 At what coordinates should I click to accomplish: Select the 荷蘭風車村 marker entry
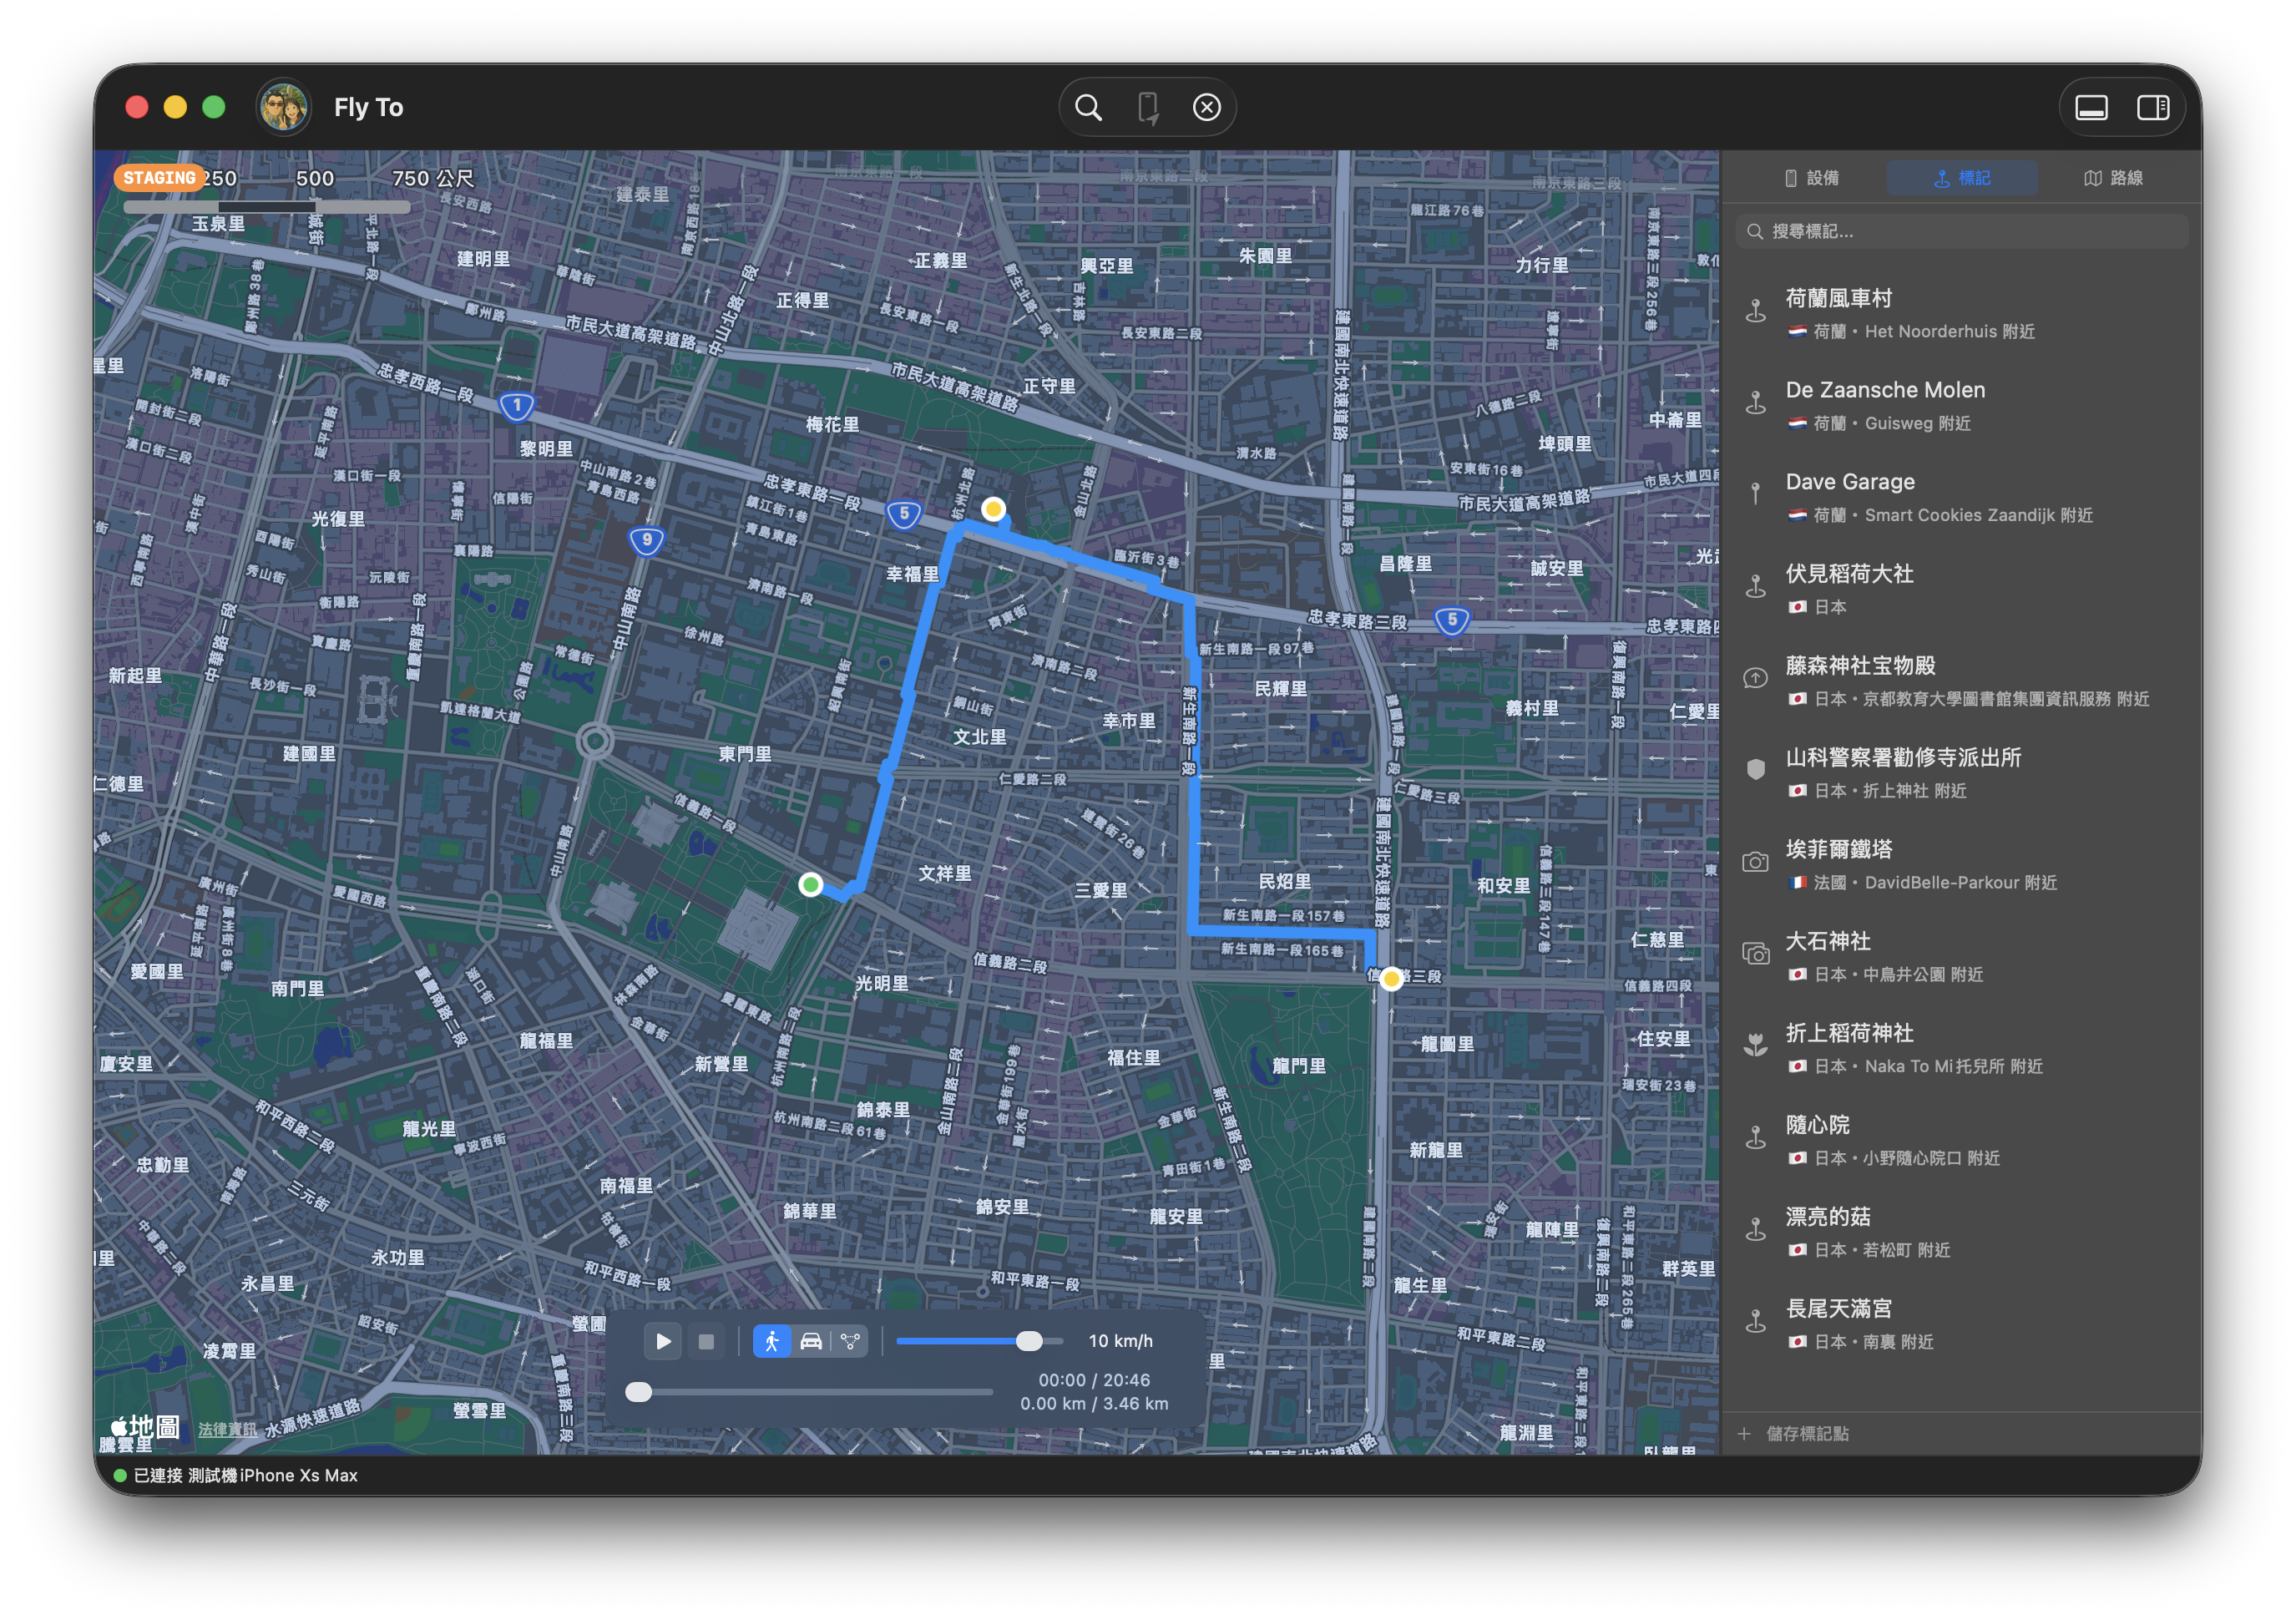pos(1962,312)
